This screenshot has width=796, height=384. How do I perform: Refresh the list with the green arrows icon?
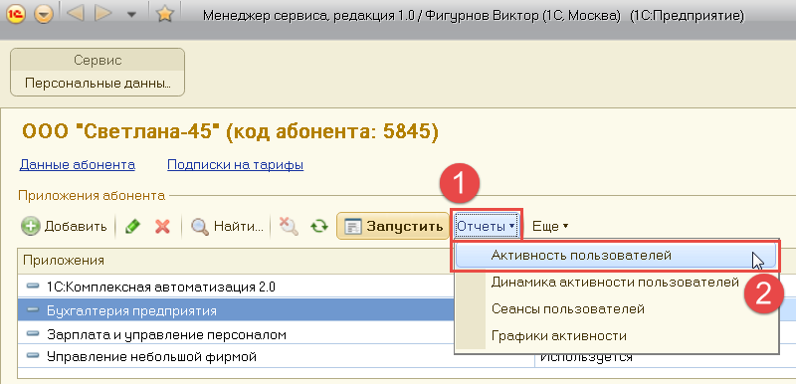318,226
